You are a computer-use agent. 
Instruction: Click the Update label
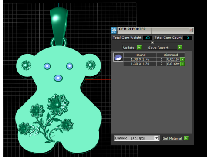tap(128, 48)
